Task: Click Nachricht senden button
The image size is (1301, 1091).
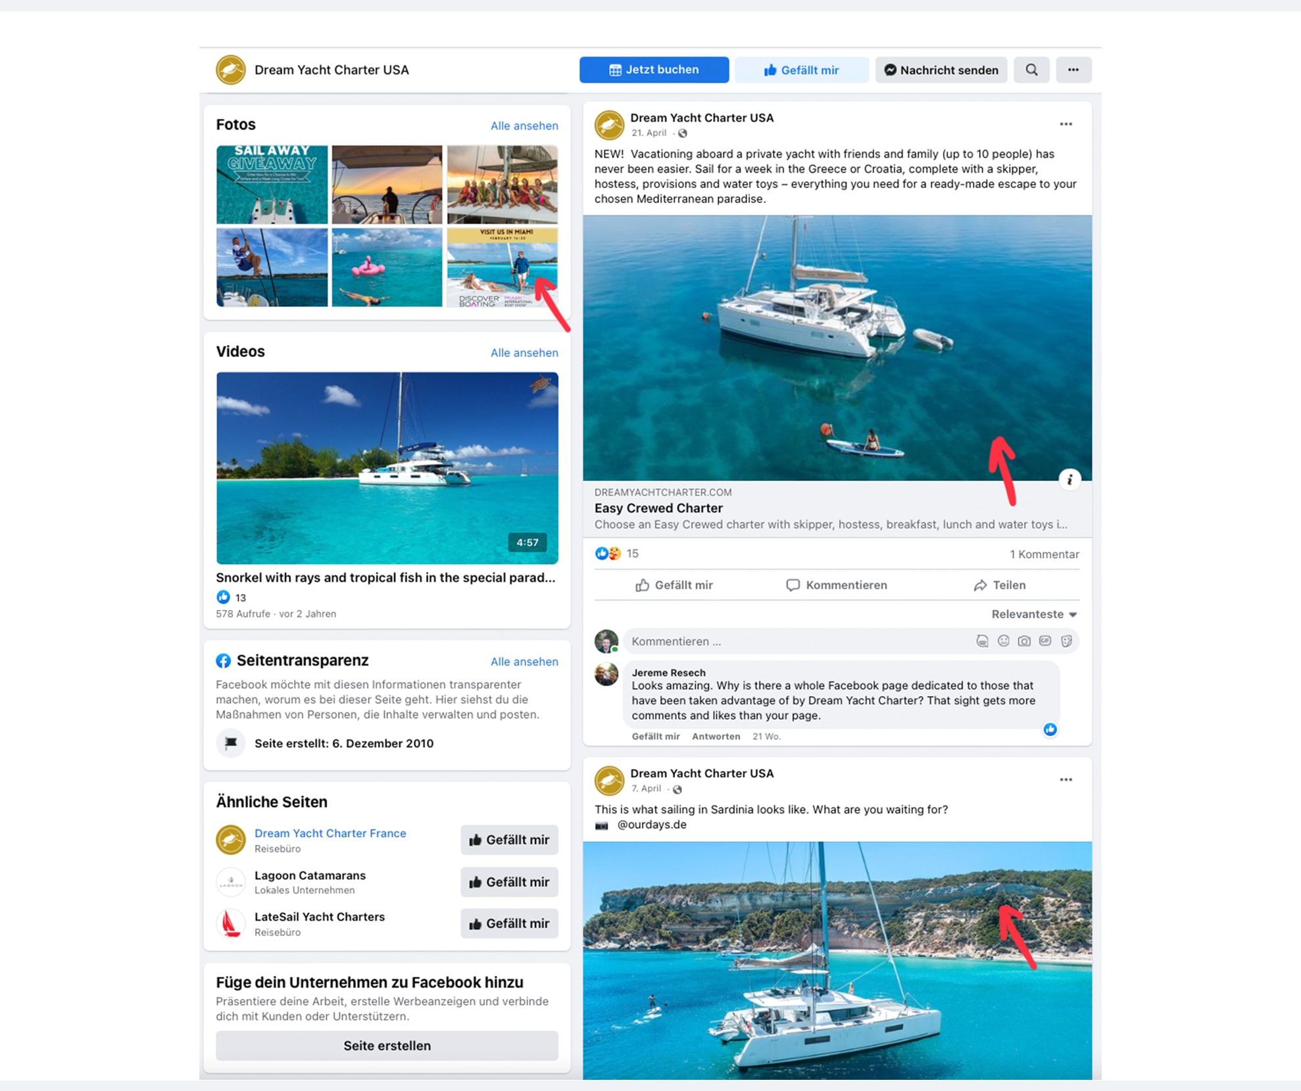Action: click(x=941, y=70)
